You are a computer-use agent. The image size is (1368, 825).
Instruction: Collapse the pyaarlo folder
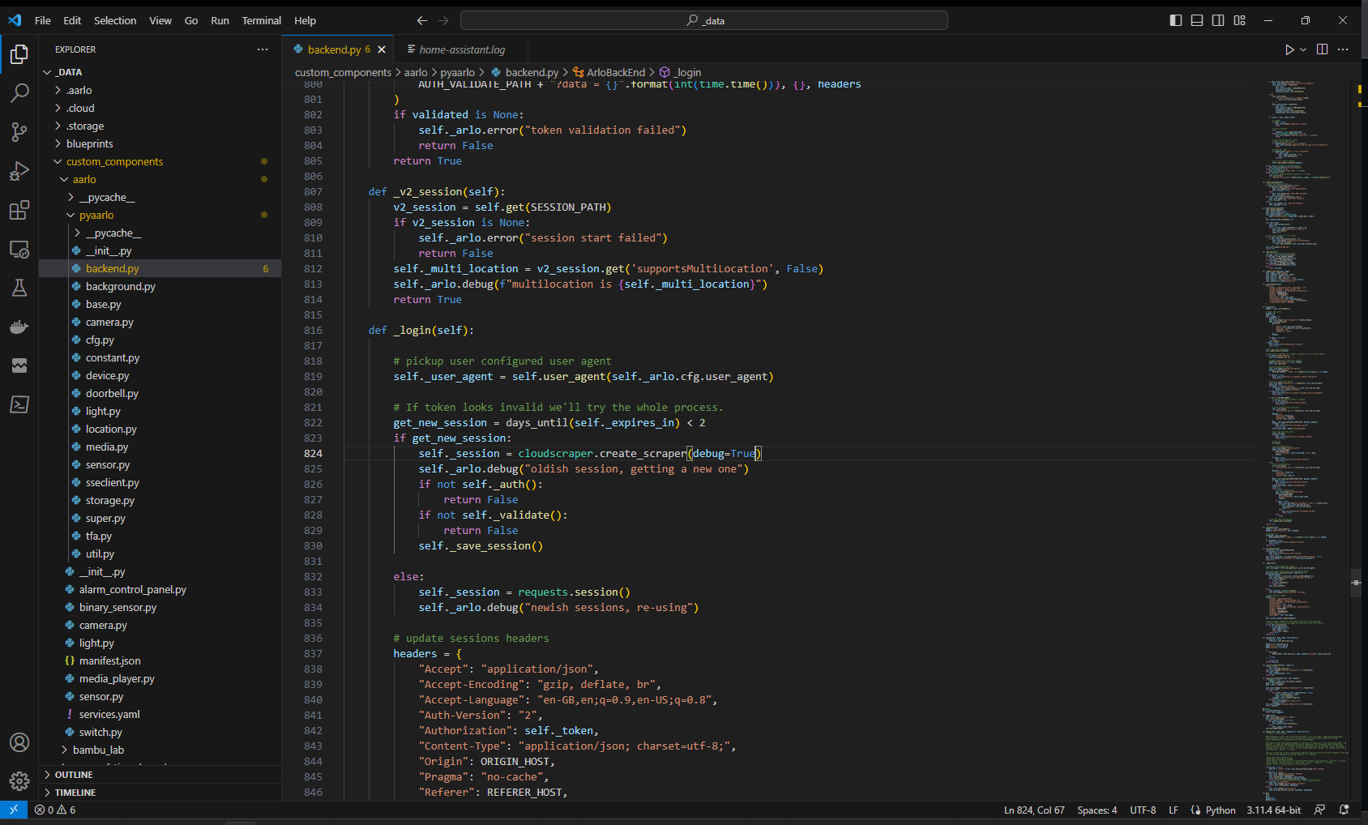tap(96, 215)
